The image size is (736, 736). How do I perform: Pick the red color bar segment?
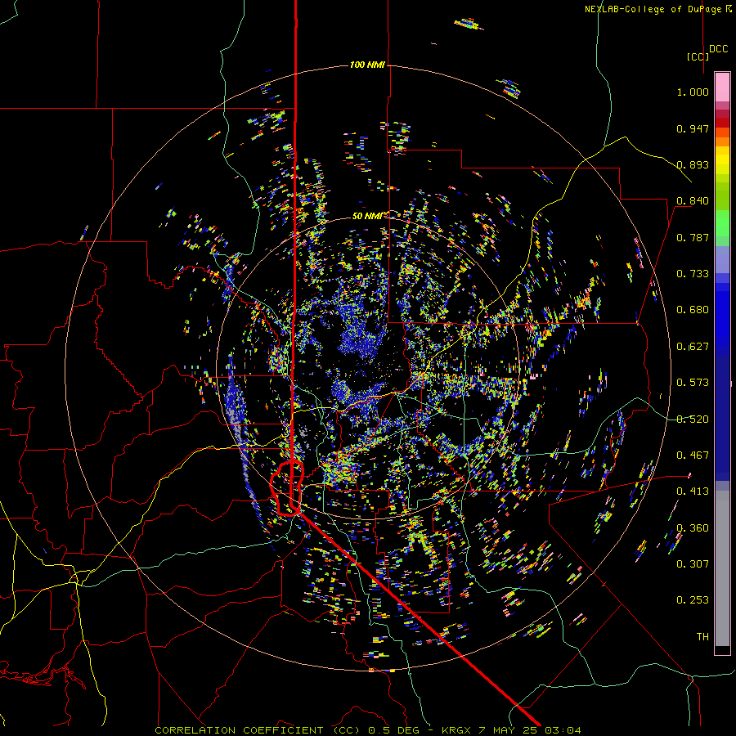pyautogui.click(x=722, y=123)
